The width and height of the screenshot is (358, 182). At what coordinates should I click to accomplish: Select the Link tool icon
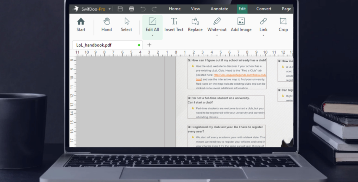coord(263,22)
